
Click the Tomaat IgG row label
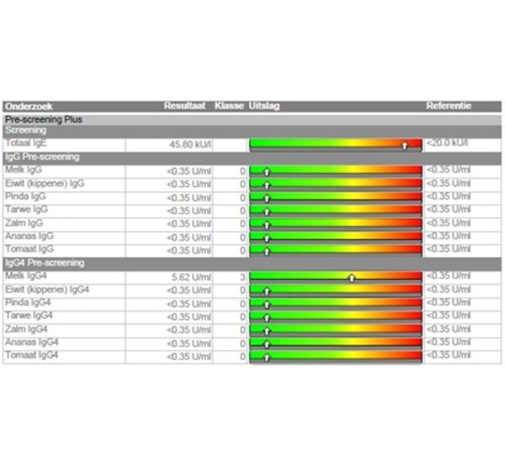29,249
